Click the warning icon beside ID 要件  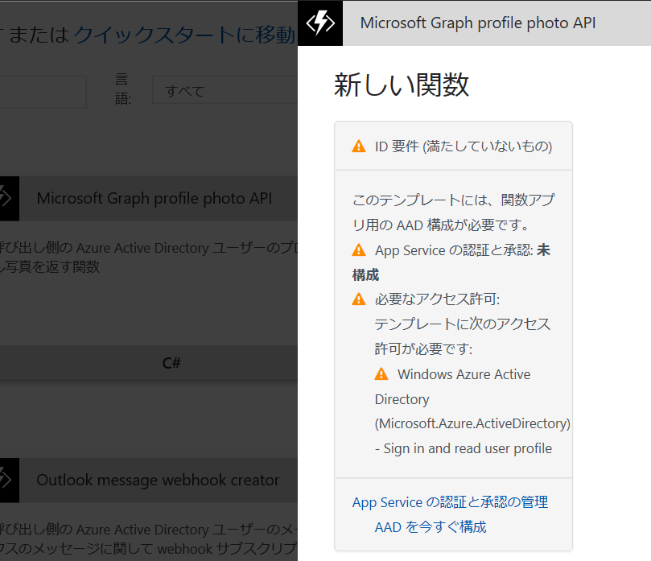pos(359,146)
